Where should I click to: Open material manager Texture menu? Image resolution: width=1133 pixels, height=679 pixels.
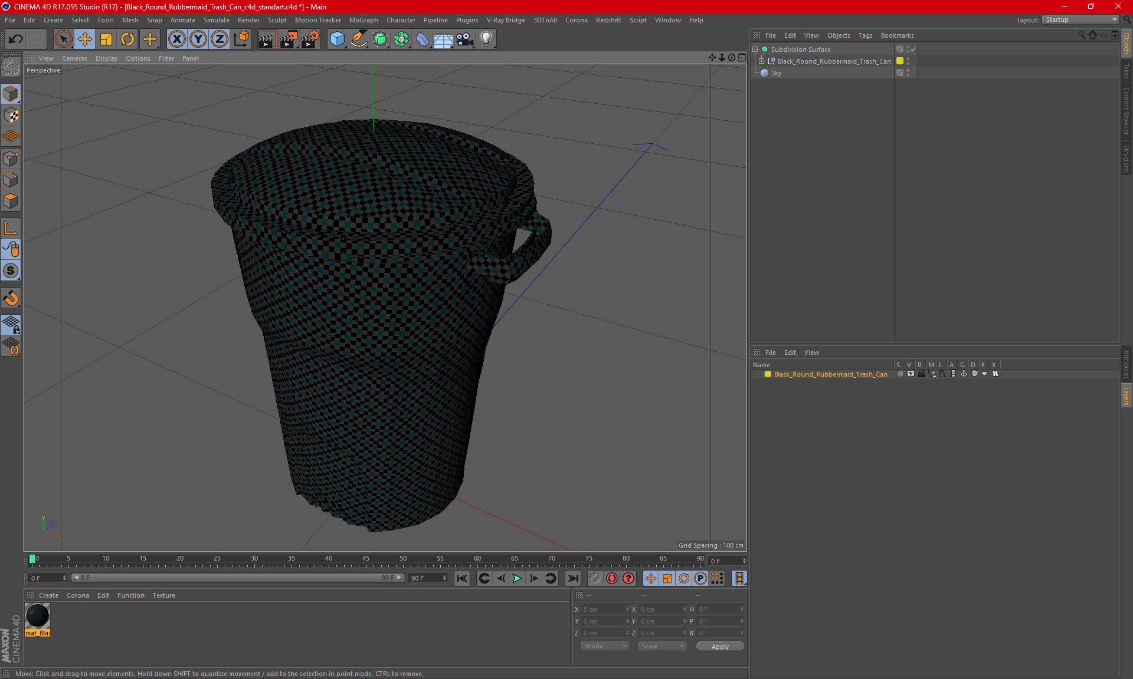[x=163, y=595]
